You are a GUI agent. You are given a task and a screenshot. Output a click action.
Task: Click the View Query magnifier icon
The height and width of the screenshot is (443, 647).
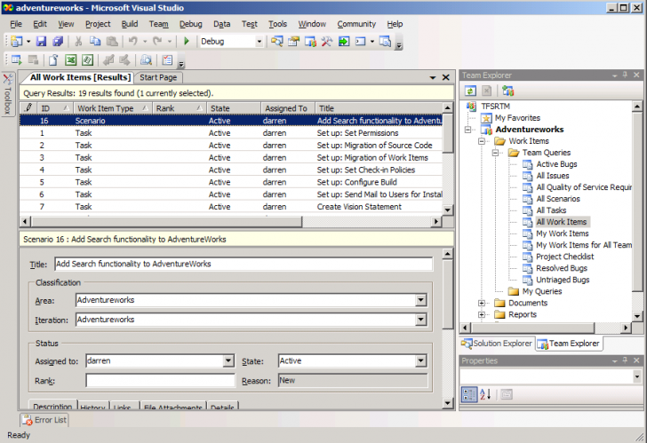[146, 60]
